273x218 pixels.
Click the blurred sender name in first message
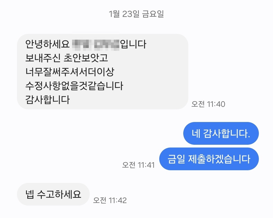(96, 44)
